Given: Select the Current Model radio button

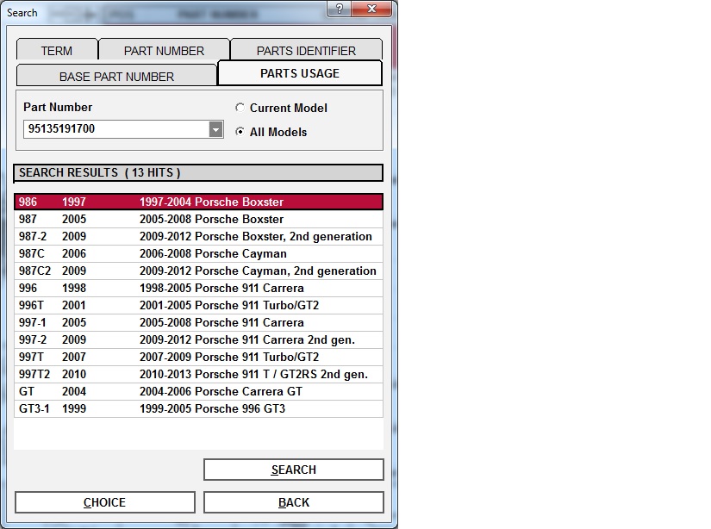Looking at the screenshot, I should pos(240,108).
